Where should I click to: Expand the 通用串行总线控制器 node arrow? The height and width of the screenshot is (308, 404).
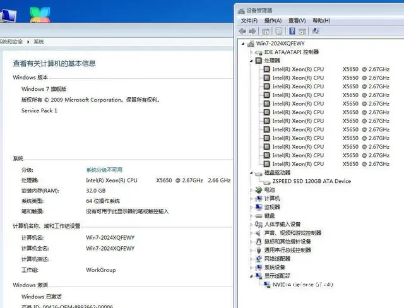click(251, 251)
